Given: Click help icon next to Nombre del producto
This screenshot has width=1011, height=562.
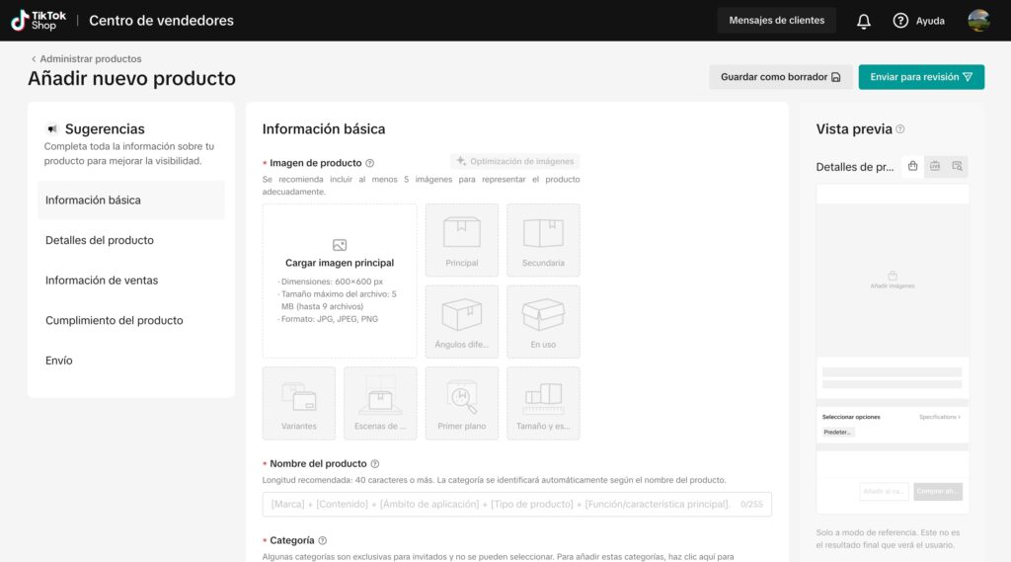Looking at the screenshot, I should click(375, 464).
